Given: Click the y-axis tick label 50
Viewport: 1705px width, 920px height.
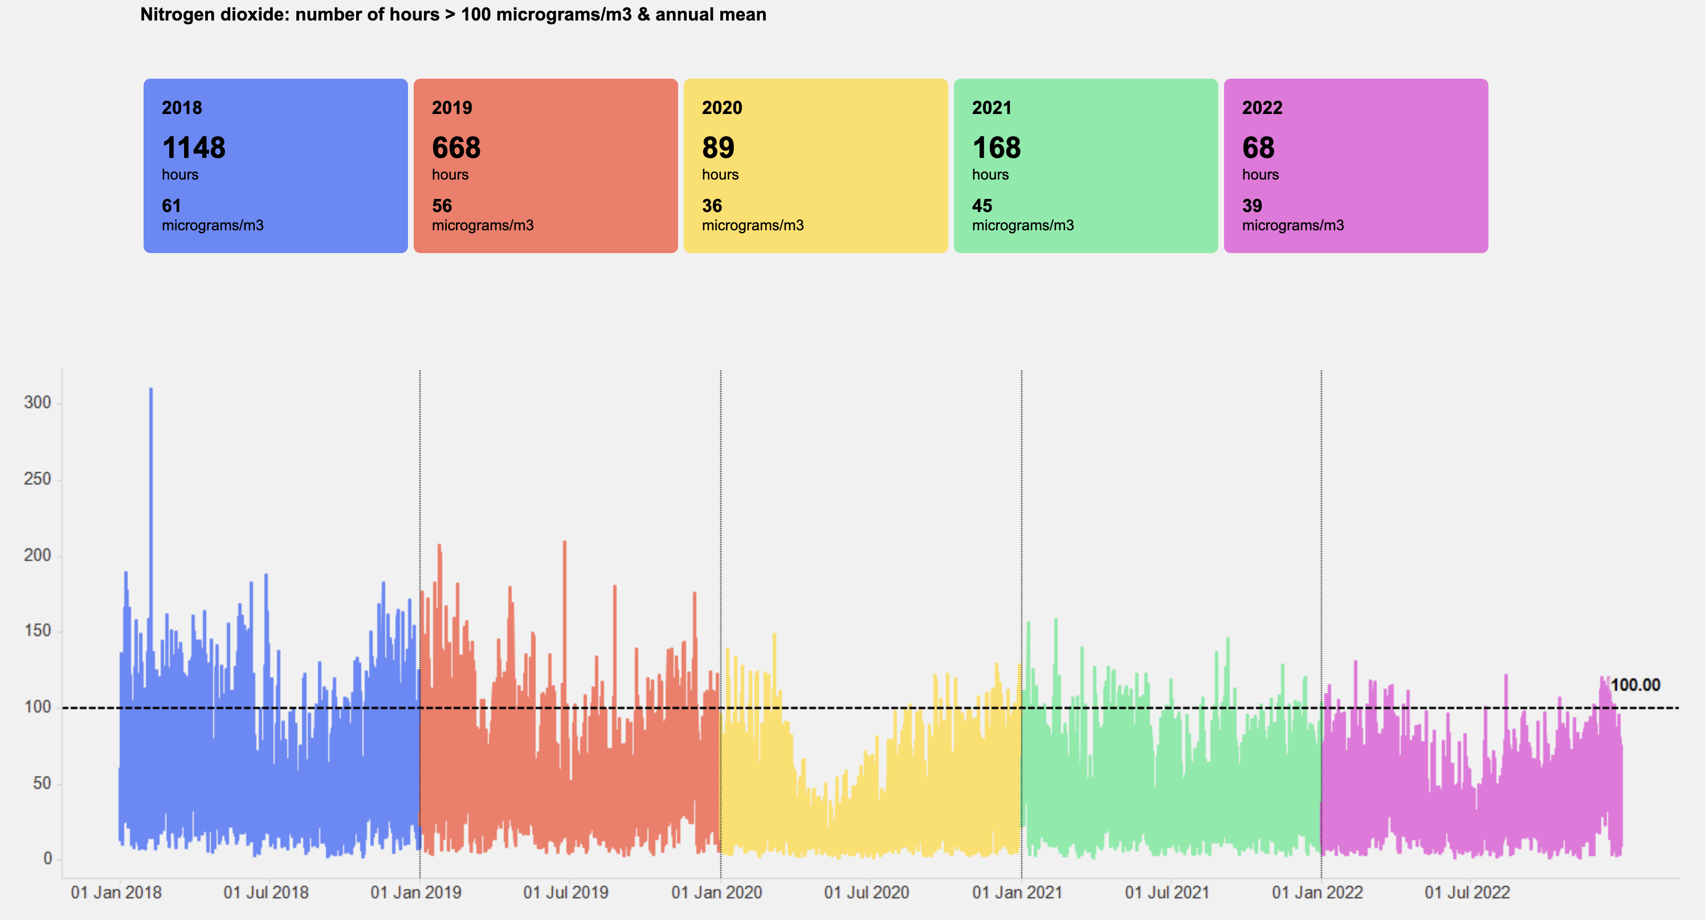Looking at the screenshot, I should pos(42,783).
